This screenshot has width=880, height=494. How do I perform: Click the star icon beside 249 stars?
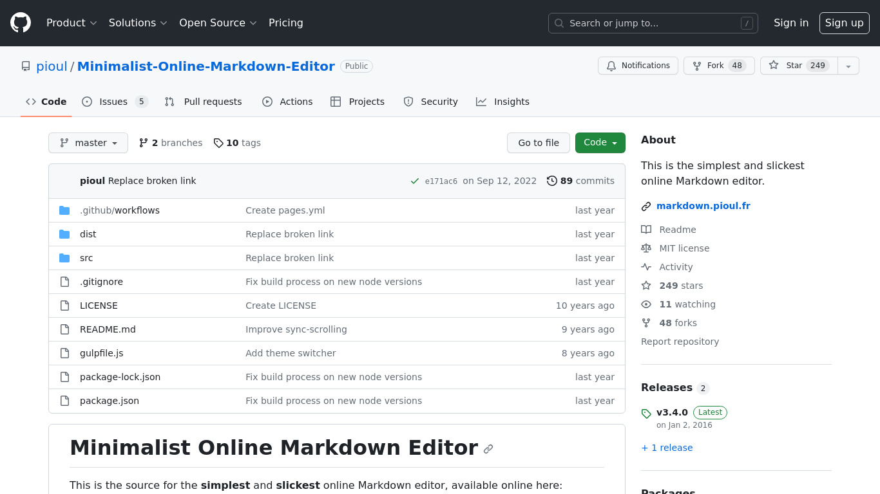pos(646,286)
